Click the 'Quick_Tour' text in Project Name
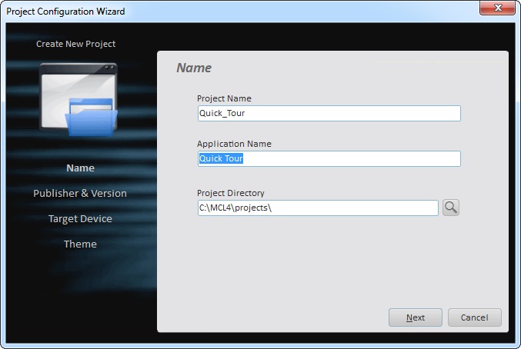Screen dimensions: 521x349 click(222, 114)
